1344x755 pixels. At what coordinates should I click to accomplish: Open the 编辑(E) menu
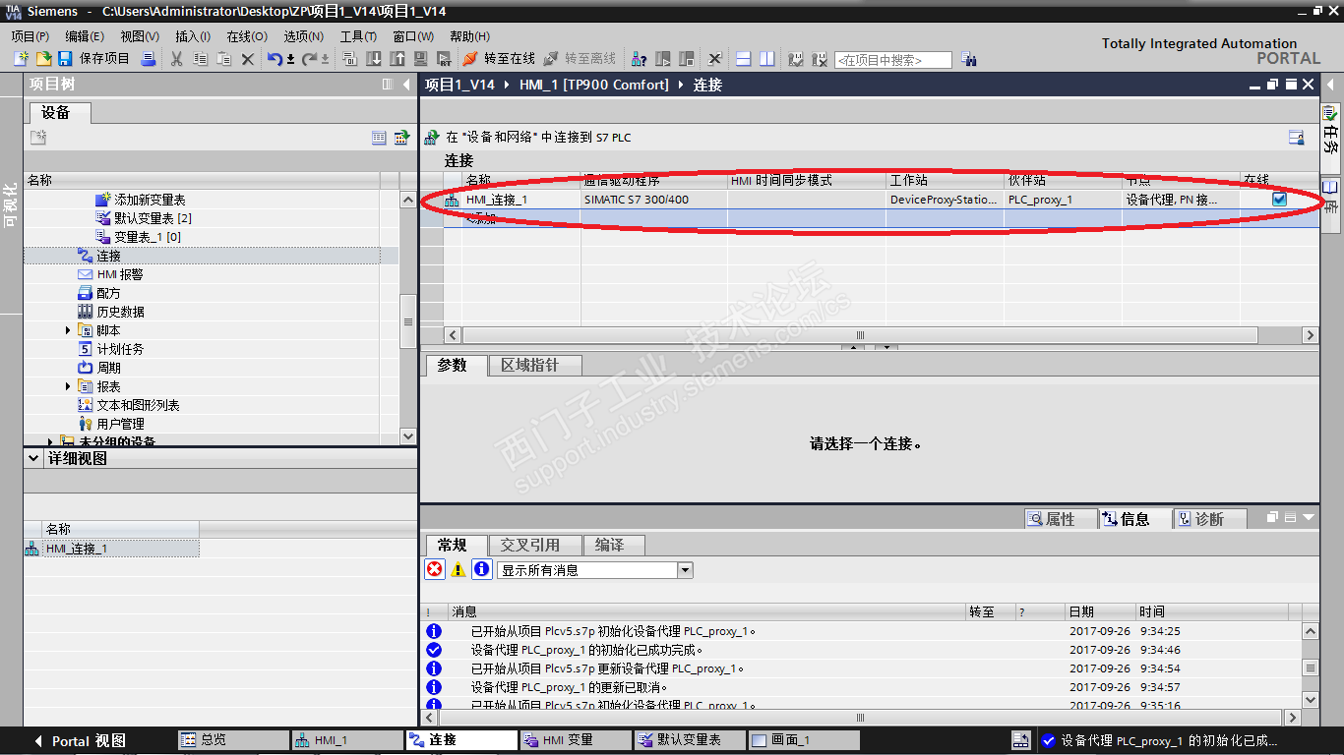pos(85,36)
